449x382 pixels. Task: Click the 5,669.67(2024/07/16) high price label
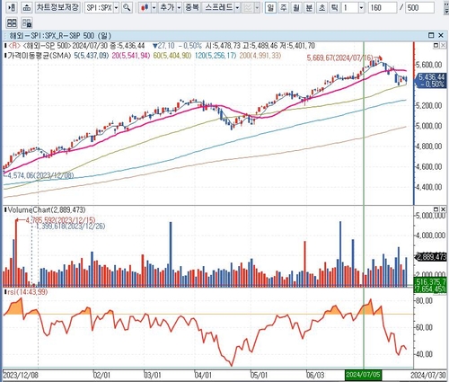click(x=340, y=58)
